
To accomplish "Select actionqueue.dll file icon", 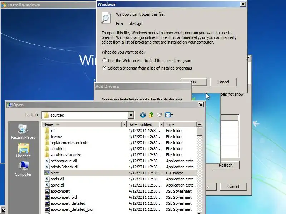I will click(47, 161).
